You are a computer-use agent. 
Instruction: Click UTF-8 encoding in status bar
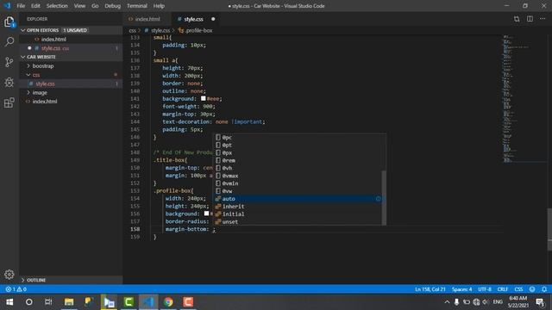[485, 289]
